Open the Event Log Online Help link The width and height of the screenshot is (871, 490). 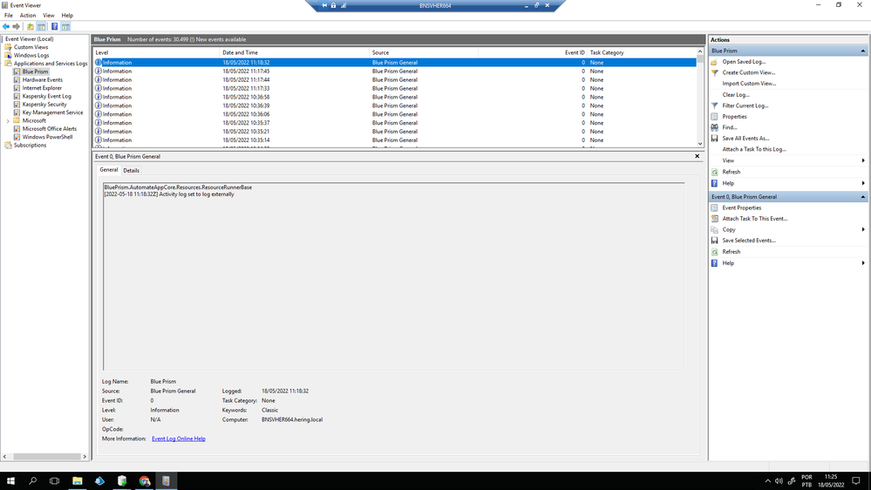tap(179, 439)
